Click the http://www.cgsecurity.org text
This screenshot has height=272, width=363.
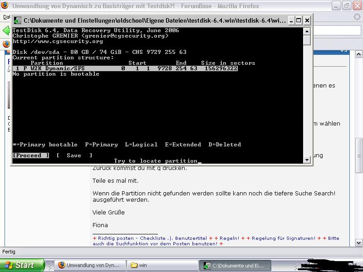click(x=58, y=41)
